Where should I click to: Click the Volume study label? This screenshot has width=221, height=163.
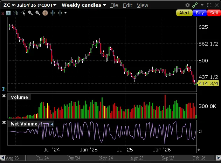(x=19, y=97)
